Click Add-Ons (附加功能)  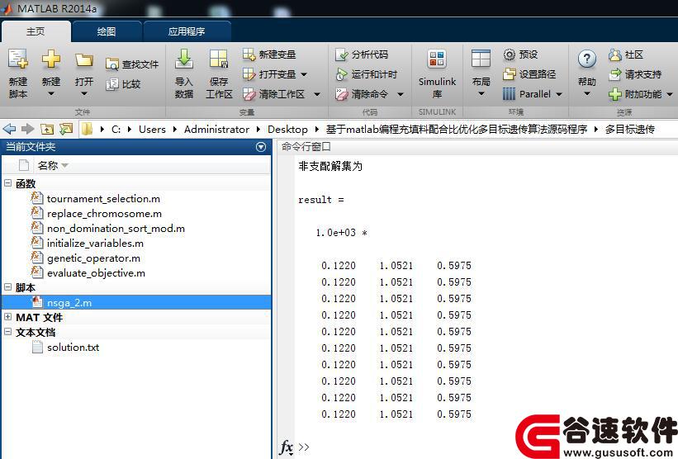click(635, 94)
